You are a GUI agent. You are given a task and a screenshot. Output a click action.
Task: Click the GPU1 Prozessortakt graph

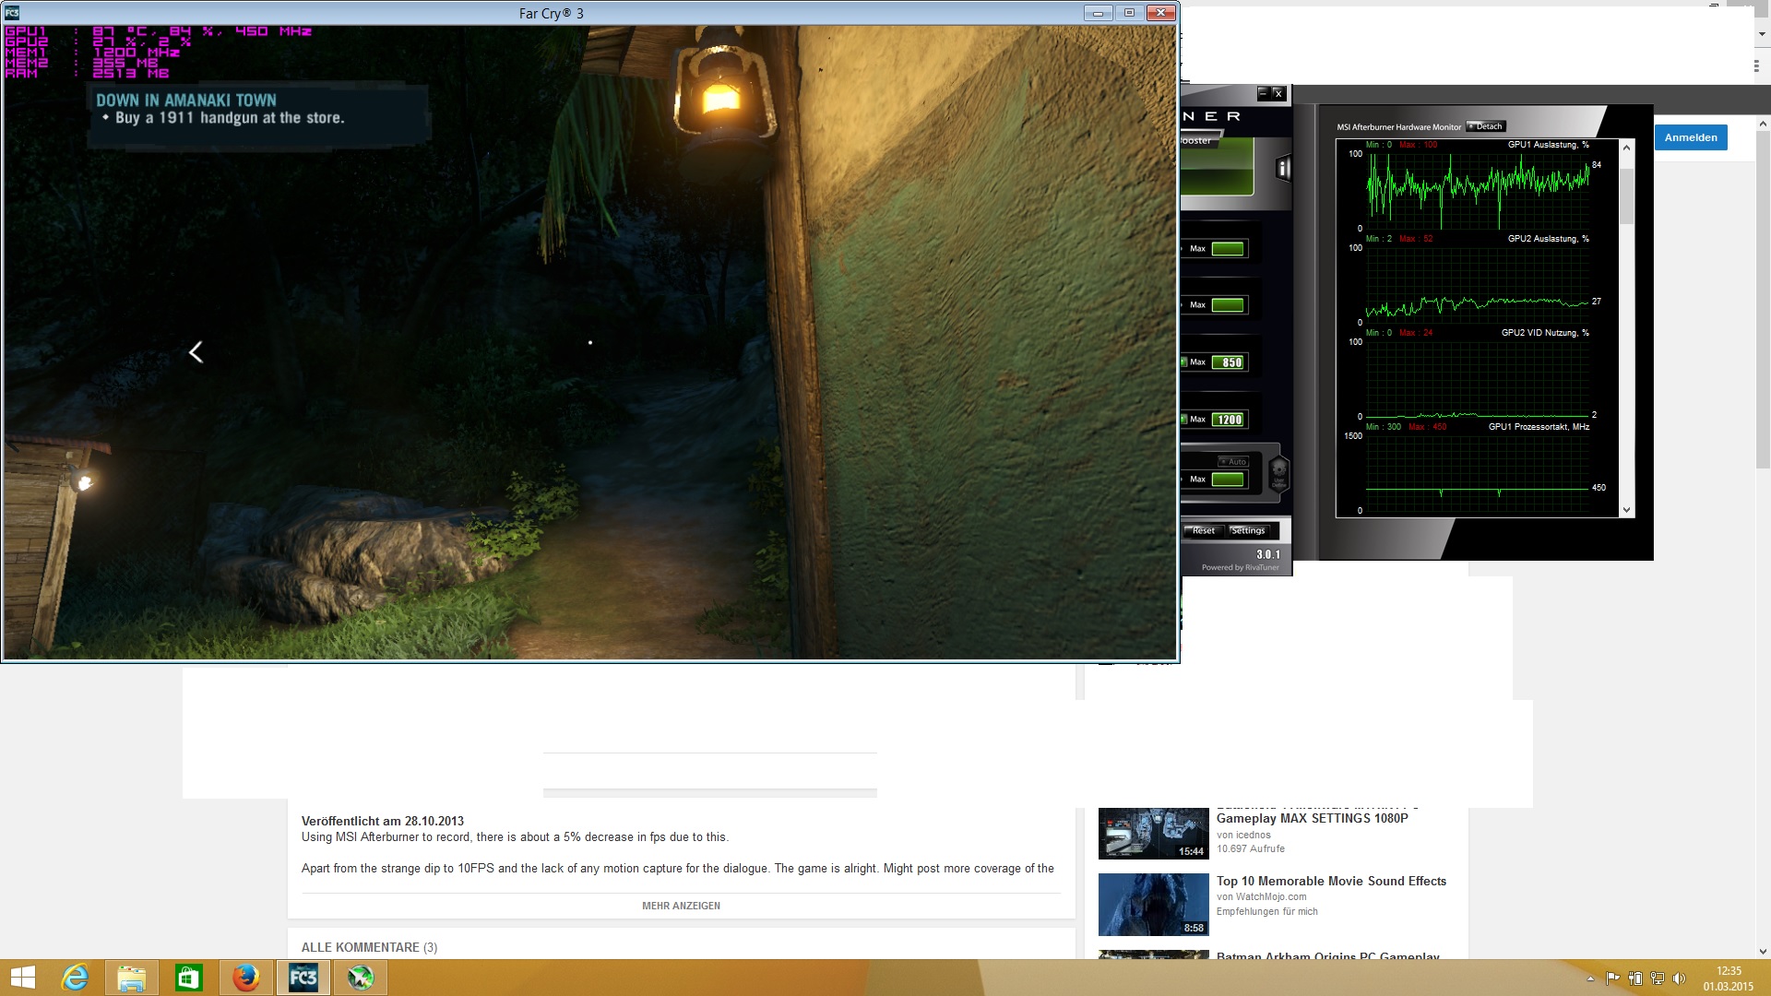(1477, 473)
